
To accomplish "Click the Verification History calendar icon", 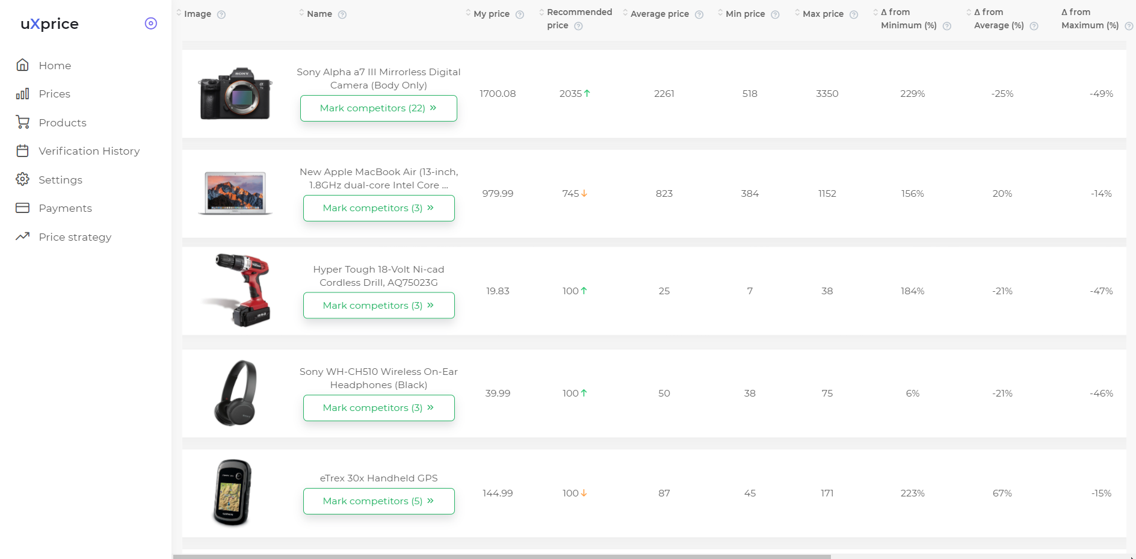I will click(23, 151).
